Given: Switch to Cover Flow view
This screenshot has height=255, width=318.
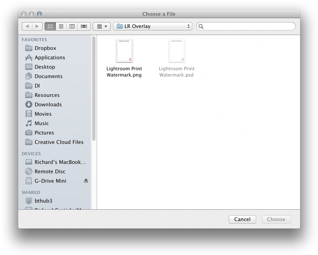Looking at the screenshot, I should pos(84,26).
